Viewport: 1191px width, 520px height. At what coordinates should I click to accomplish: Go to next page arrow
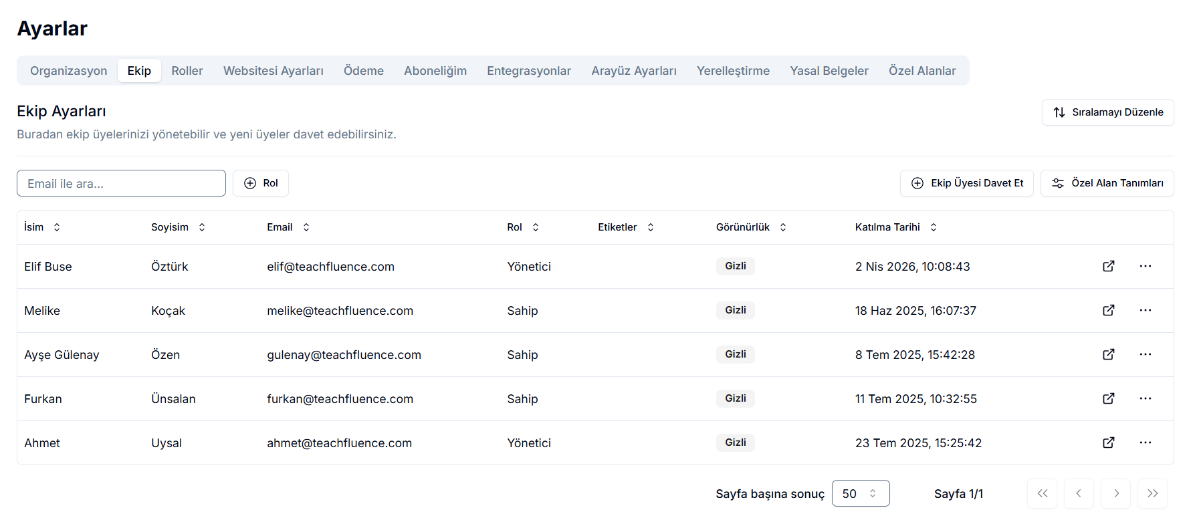click(x=1115, y=493)
